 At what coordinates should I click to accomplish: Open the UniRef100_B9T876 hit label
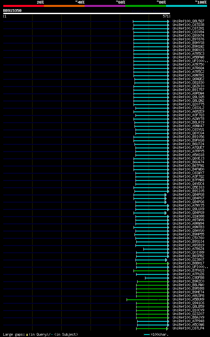[189, 39]
